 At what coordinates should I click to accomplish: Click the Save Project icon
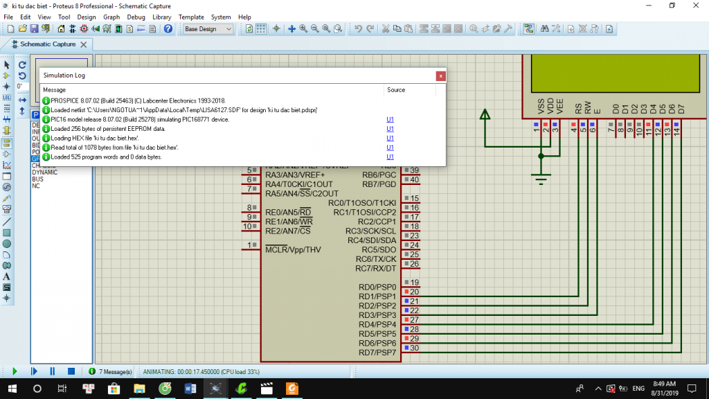pyautogui.click(x=34, y=29)
